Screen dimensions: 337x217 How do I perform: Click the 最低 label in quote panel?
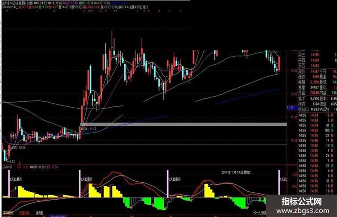323,82
